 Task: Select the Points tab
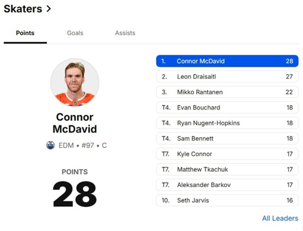click(x=25, y=33)
